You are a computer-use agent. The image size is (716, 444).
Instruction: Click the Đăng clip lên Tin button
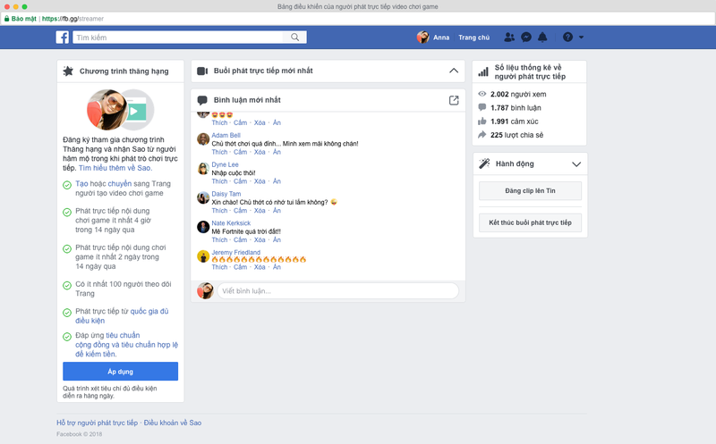click(x=530, y=191)
